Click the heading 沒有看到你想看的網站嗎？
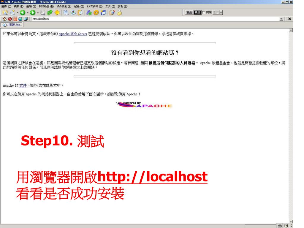Screen dimensions: 304x228 145,53
